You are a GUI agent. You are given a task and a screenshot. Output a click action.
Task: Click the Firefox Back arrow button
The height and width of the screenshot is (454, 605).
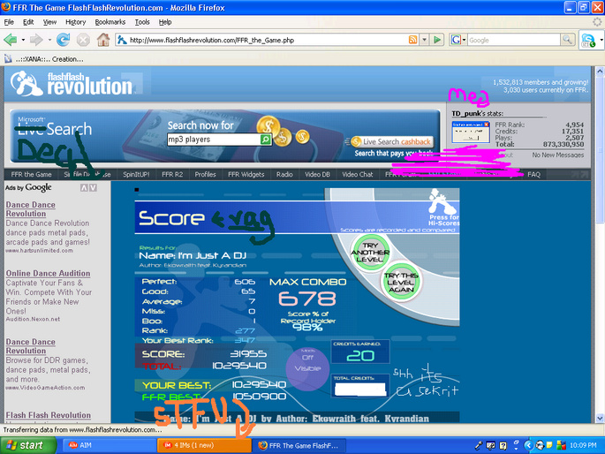coord(10,40)
